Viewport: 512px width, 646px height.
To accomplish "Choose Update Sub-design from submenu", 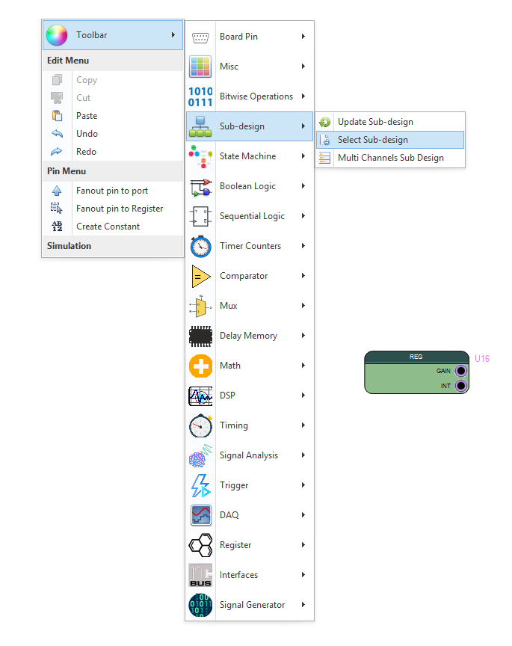I will click(390, 122).
